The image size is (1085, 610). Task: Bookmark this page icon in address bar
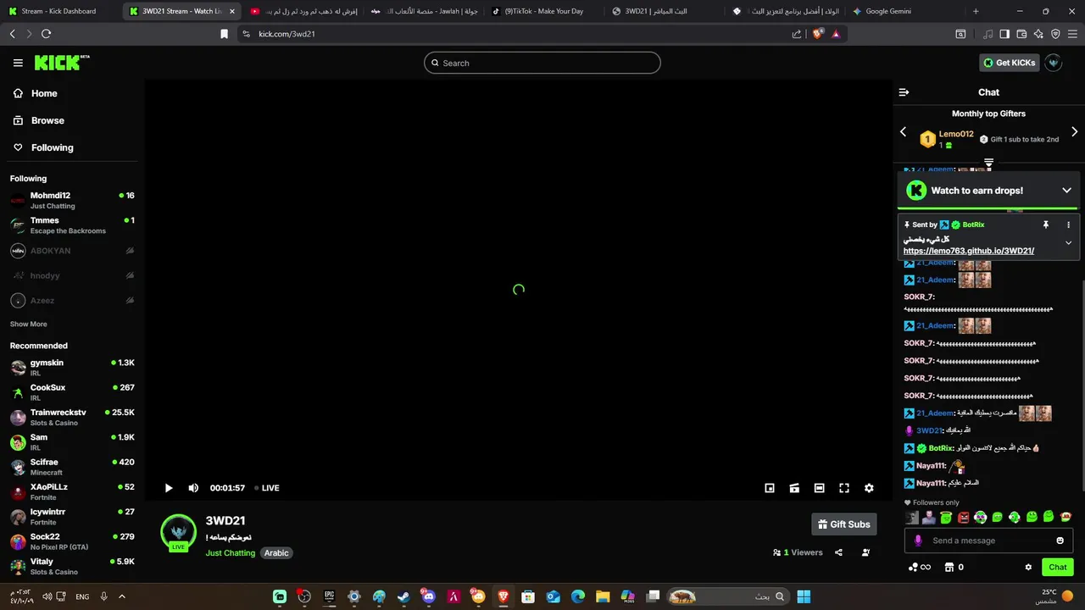[224, 34]
